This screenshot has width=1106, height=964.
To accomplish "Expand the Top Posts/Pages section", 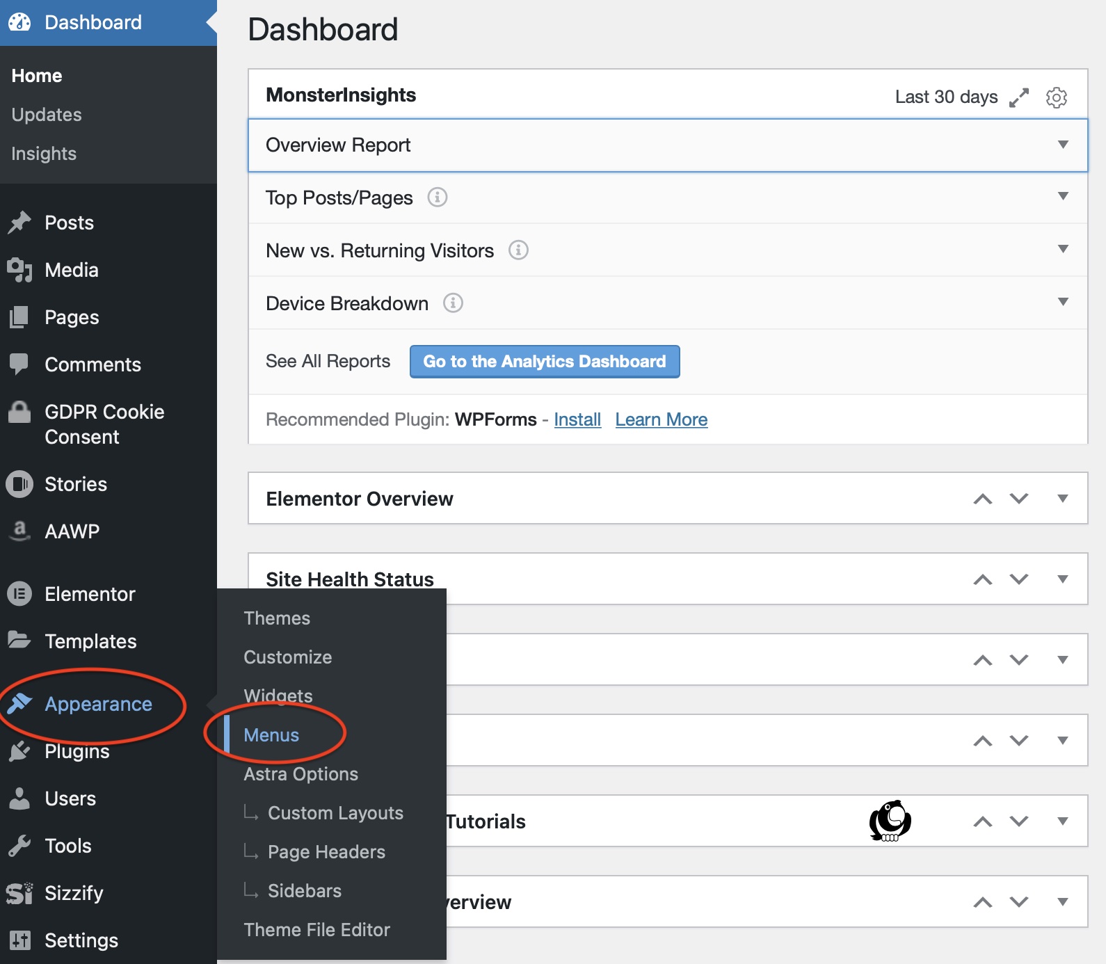I will coord(1063,196).
